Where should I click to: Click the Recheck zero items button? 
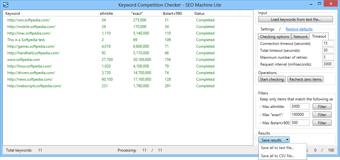pyautogui.click(x=305, y=79)
